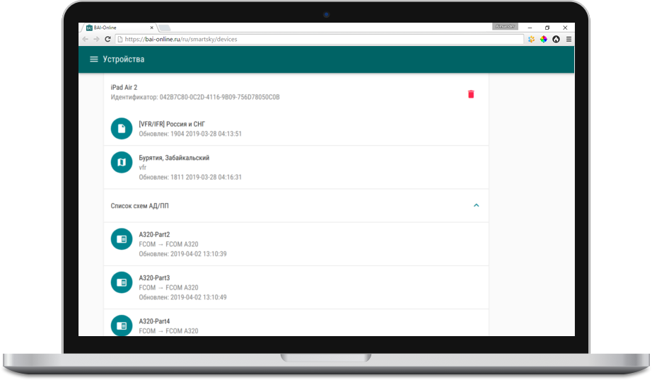Viewport: 652px width, 380px height.
Task: Click the colorful pinwheel extension icon
Action: tap(543, 40)
